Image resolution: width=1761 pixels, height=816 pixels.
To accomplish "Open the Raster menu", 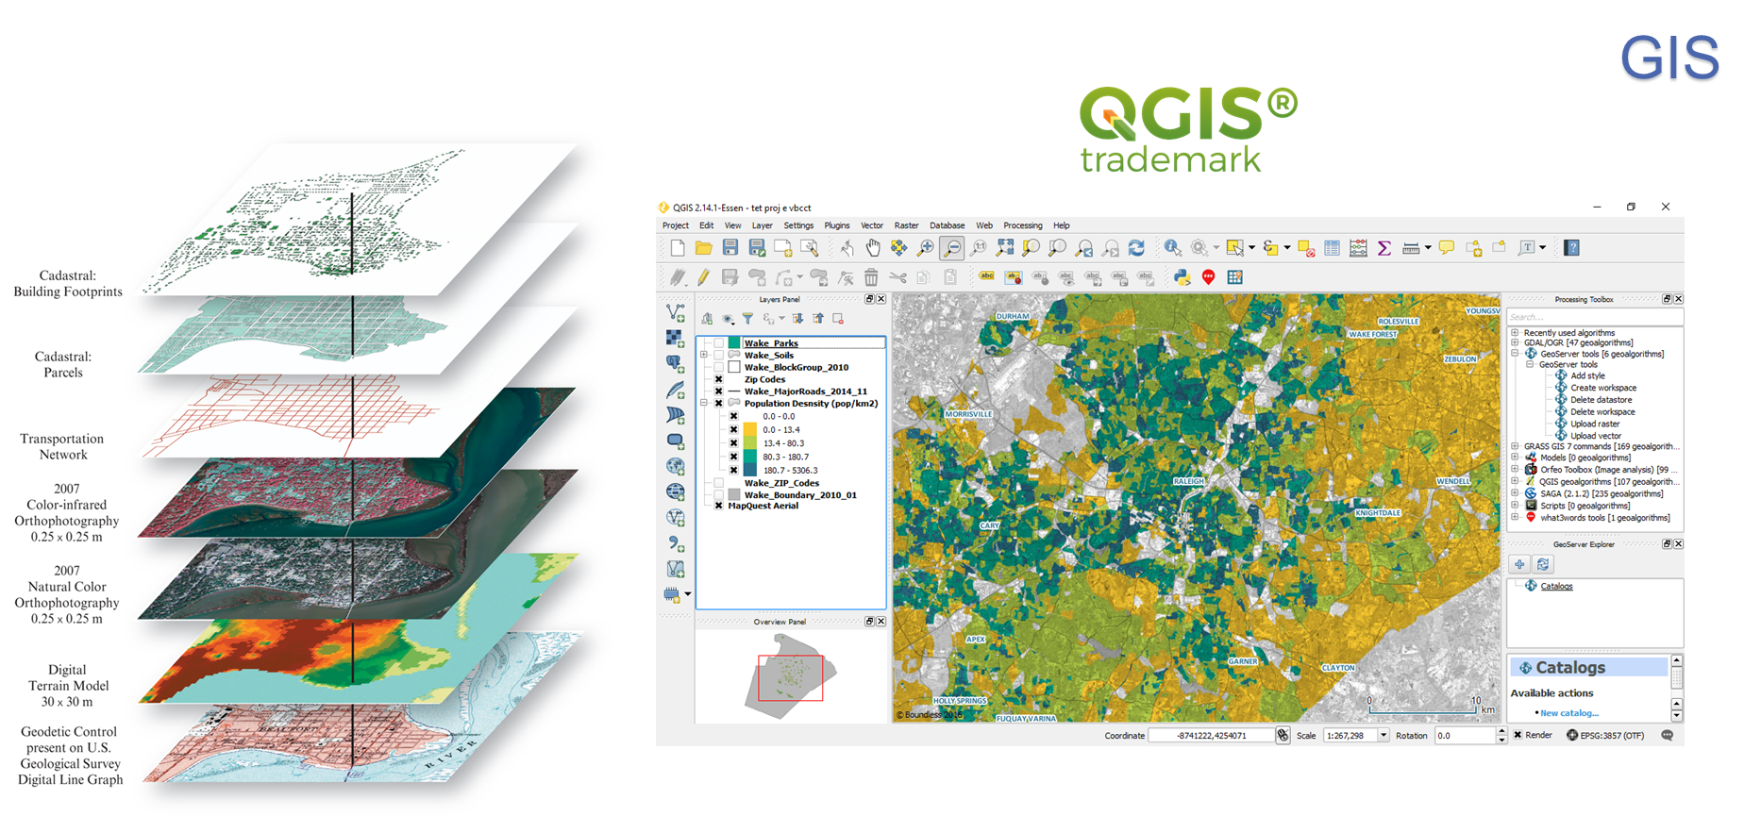I will point(906,225).
